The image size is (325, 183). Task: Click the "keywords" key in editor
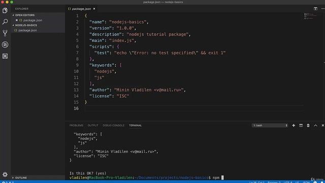click(102, 65)
